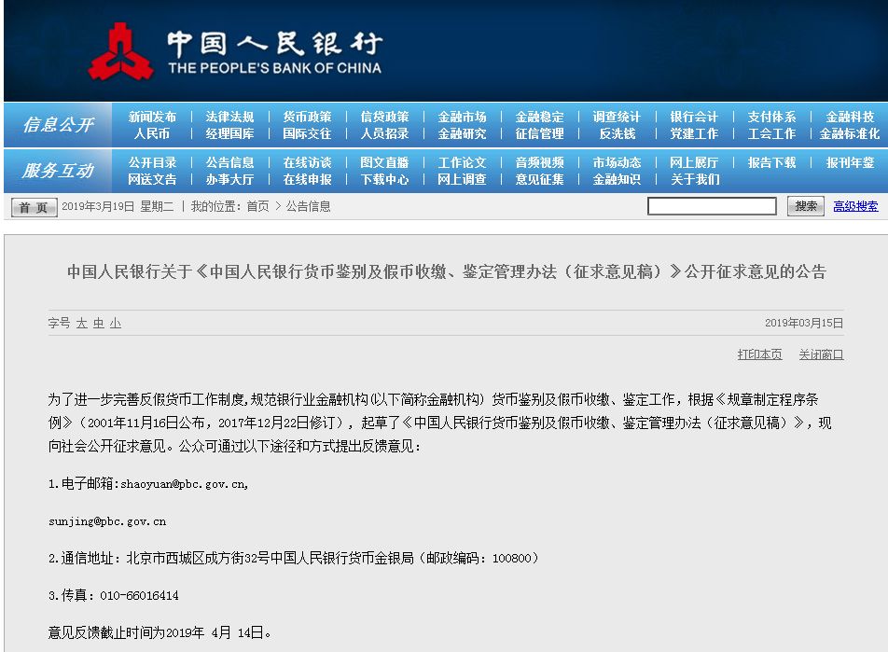Visit the 音频视频 page
888x652 pixels.
pyautogui.click(x=540, y=162)
